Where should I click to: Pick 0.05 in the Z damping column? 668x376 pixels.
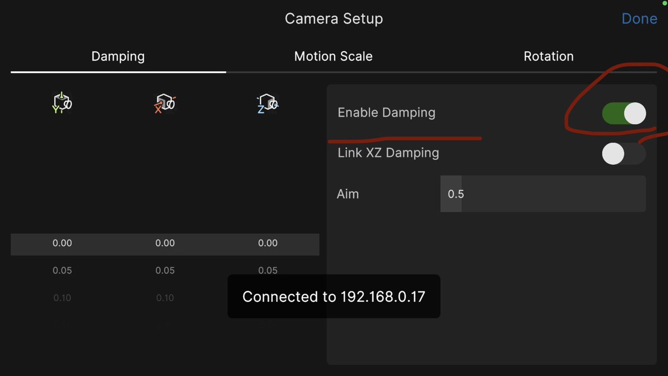tap(268, 270)
